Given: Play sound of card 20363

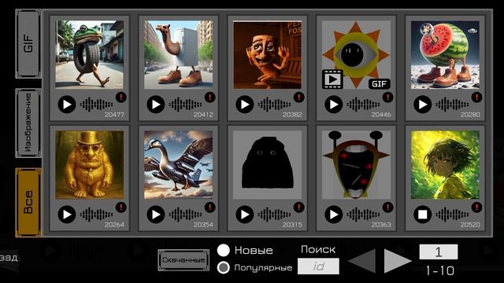Looking at the screenshot, I should click(334, 215).
